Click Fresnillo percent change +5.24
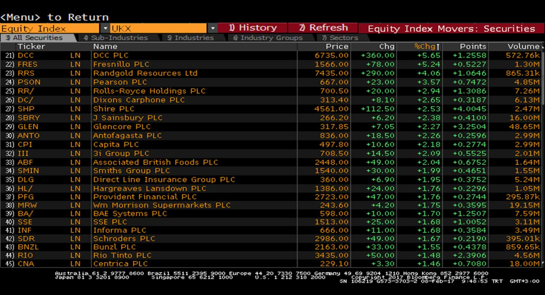 tap(429, 64)
